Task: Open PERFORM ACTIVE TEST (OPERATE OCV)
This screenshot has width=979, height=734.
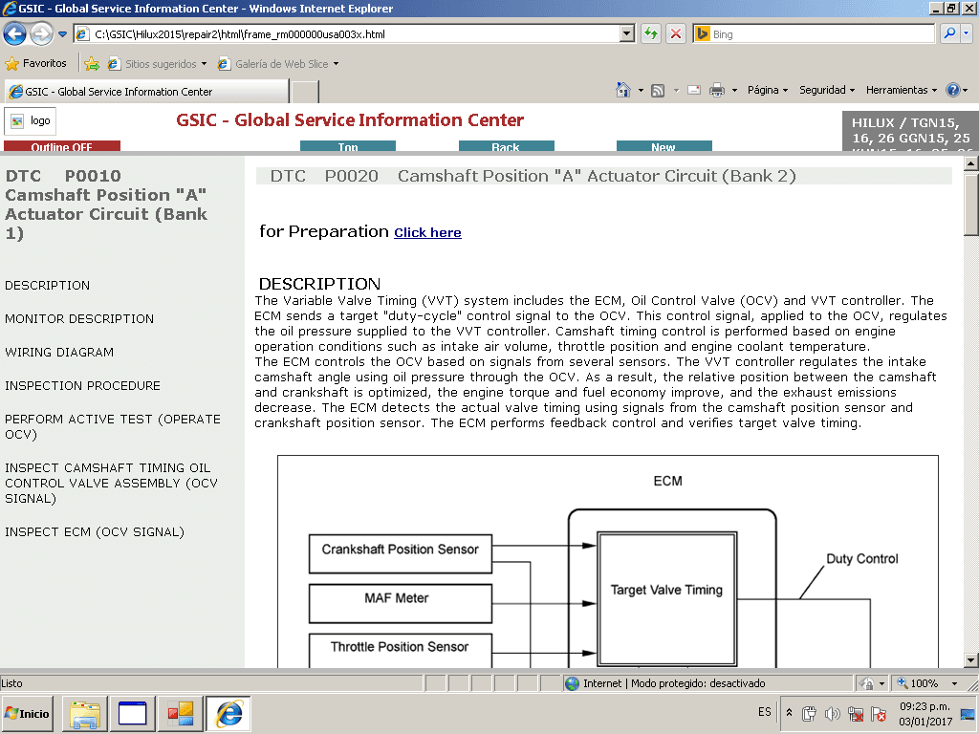Action: pyautogui.click(x=113, y=427)
